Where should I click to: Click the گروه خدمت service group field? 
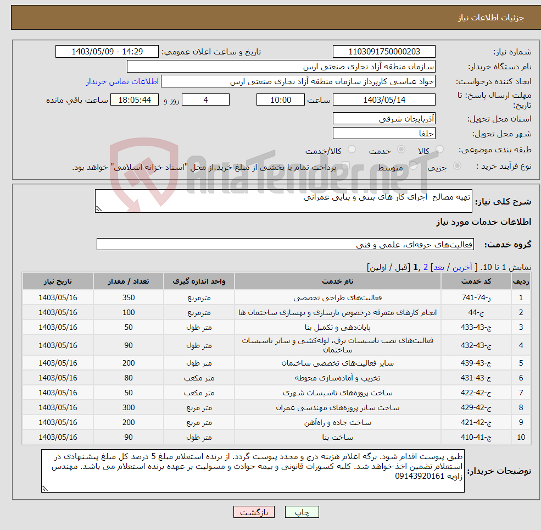(x=285, y=244)
